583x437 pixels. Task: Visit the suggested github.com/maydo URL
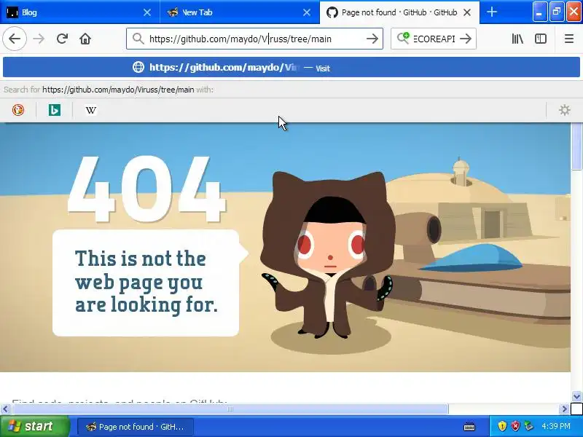[x=291, y=67]
